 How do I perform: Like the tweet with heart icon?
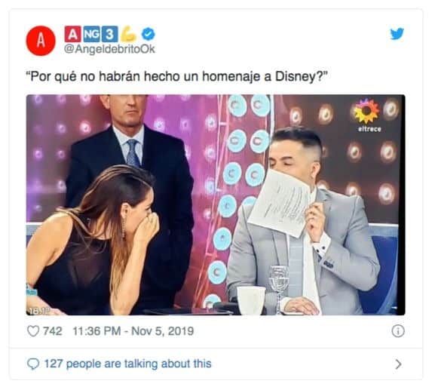click(x=33, y=331)
